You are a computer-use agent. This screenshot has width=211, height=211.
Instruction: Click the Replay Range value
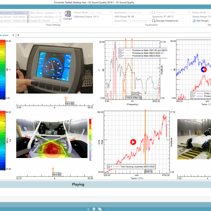[209, 17]
